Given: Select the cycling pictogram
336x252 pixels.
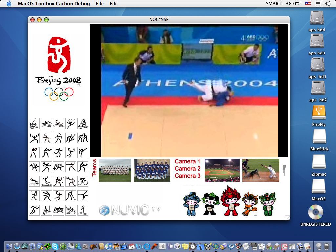Looking at the screenshot, I should click(x=83, y=181).
